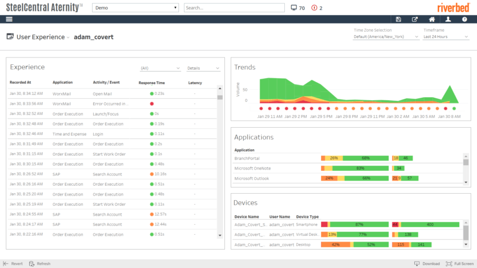Open the (All) filter dropdown in Experience
The height and width of the screenshot is (268, 477).
pos(160,68)
